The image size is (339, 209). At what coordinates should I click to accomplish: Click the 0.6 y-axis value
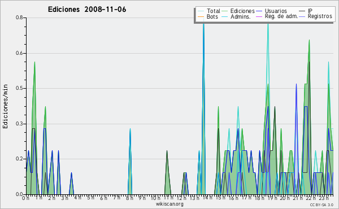19,53
